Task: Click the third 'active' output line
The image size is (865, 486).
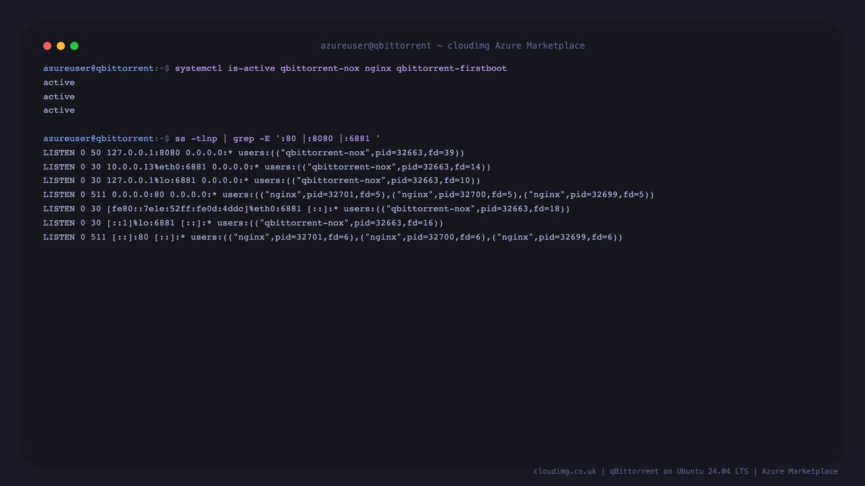Action: (x=59, y=110)
